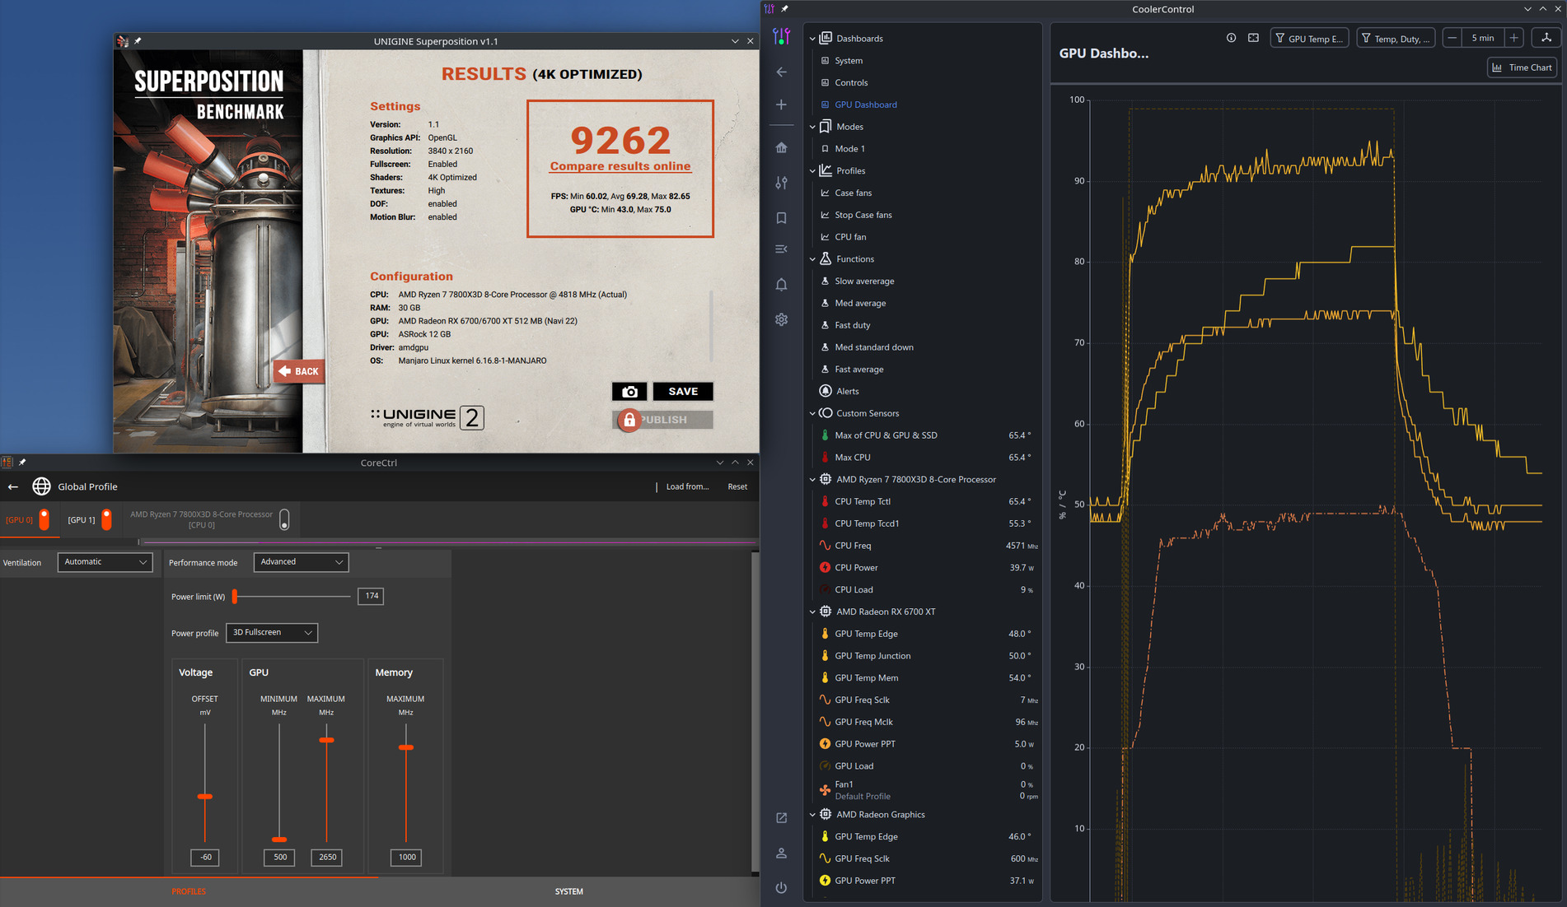Open the Controls dashboard in the tree

(x=851, y=82)
